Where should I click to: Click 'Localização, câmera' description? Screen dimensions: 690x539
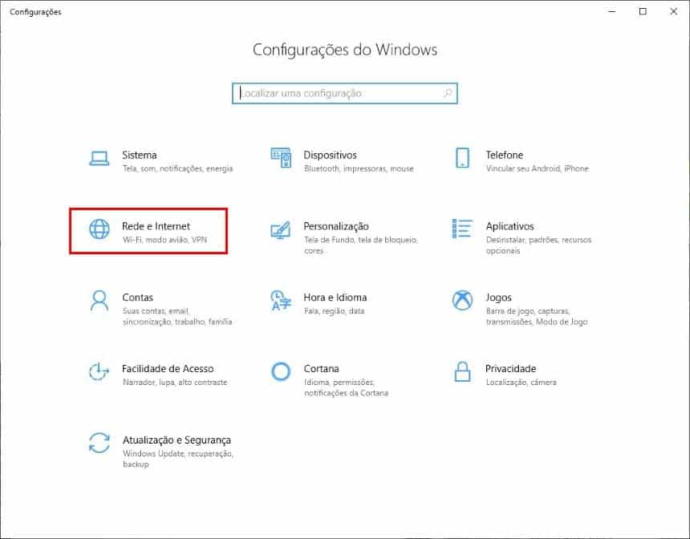coord(521,383)
